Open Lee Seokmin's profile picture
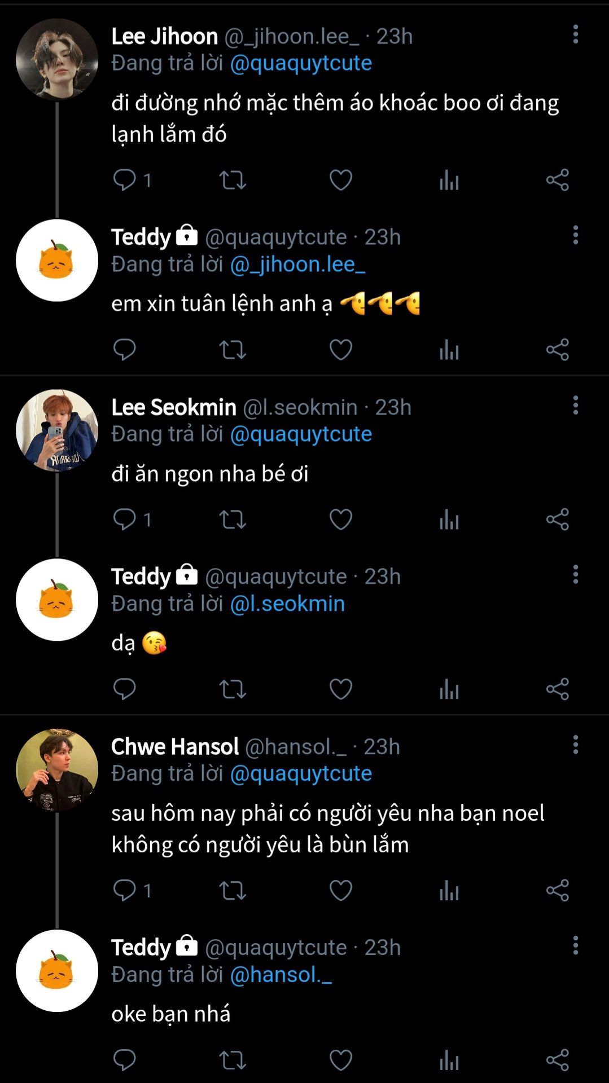609x1083 pixels. pyautogui.click(x=57, y=430)
